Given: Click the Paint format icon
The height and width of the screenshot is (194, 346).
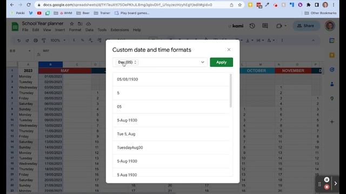Looking at the screenshot, I should click(x=44, y=40).
